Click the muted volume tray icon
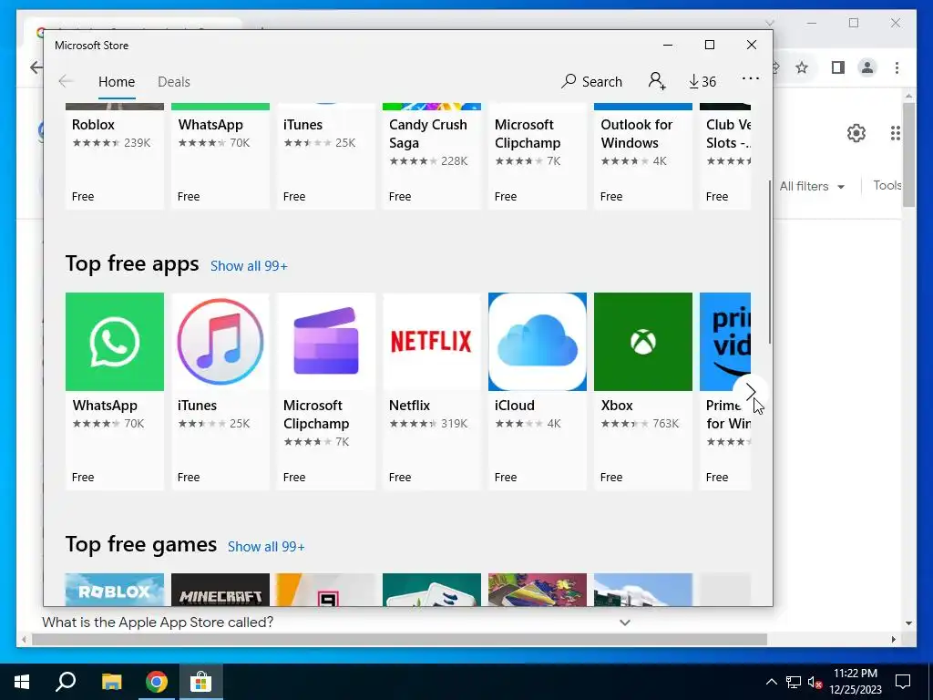933x700 pixels. pos(815,682)
